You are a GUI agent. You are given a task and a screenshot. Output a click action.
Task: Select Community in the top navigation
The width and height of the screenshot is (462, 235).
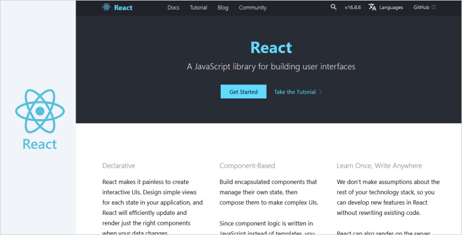253,8
